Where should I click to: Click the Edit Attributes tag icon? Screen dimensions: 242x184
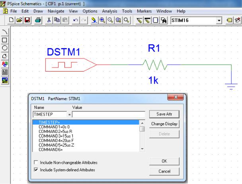(230, 20)
